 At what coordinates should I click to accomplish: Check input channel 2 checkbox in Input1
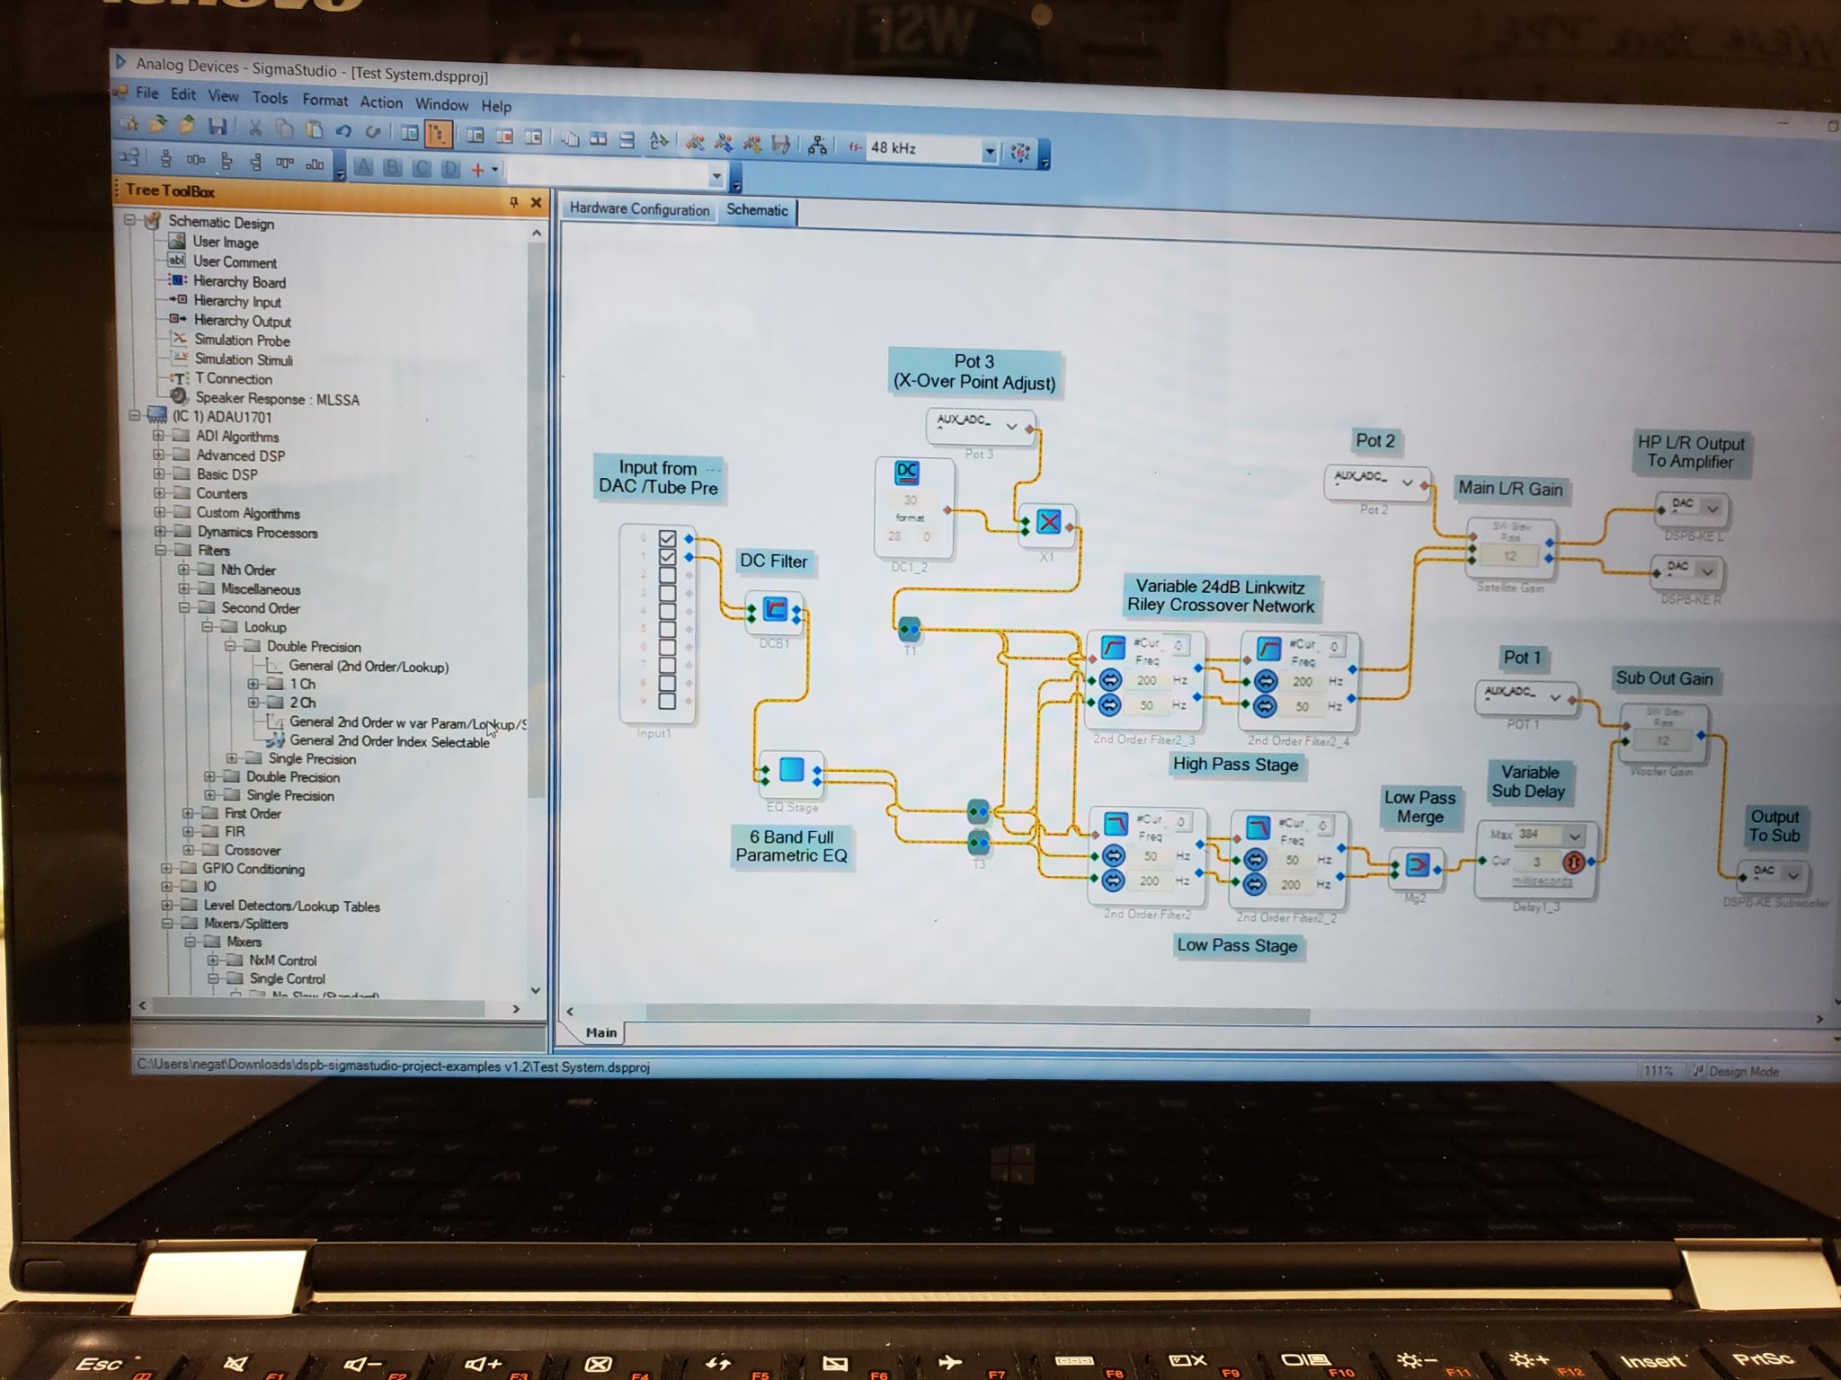(x=667, y=575)
